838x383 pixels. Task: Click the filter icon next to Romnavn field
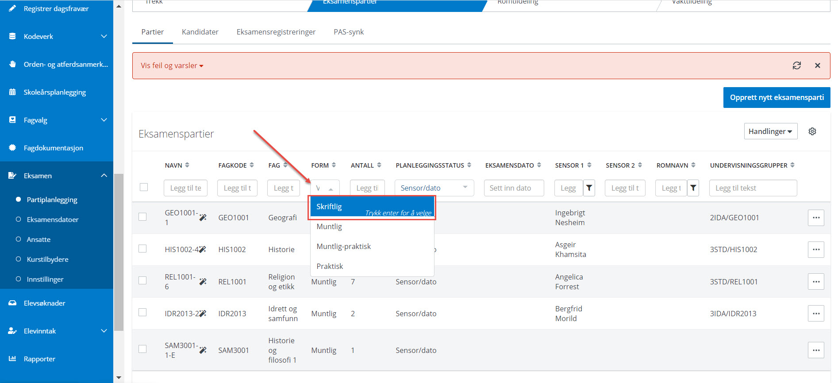click(x=693, y=188)
